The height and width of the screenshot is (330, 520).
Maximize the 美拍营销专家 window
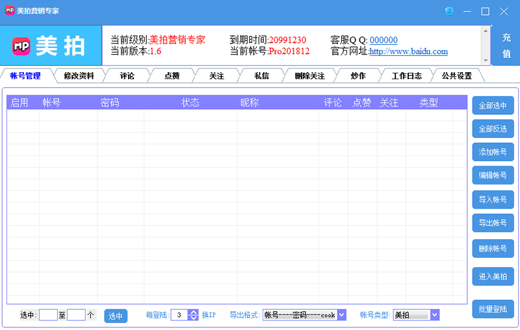[x=485, y=11]
